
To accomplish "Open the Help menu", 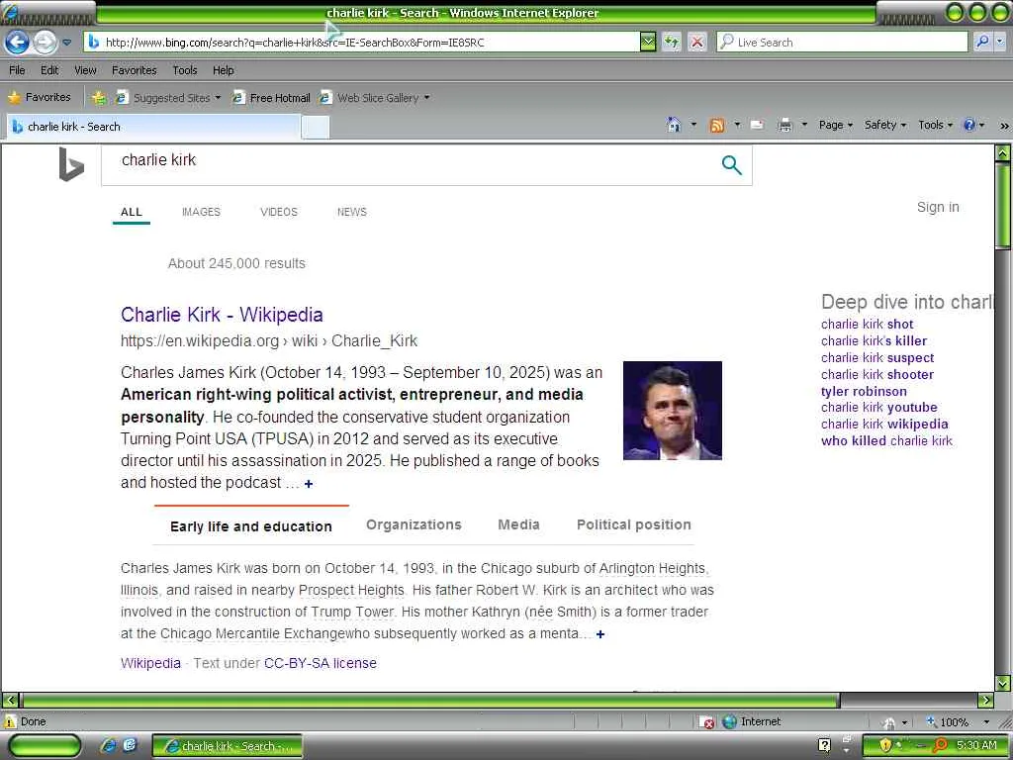I will tap(224, 70).
